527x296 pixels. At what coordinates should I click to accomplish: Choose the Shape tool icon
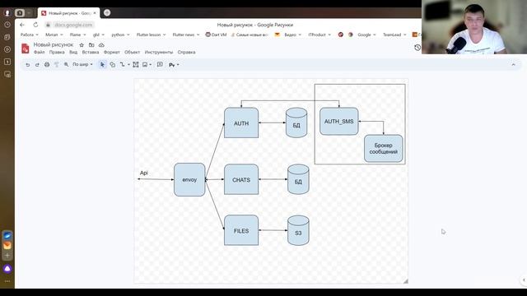pyautogui.click(x=113, y=64)
